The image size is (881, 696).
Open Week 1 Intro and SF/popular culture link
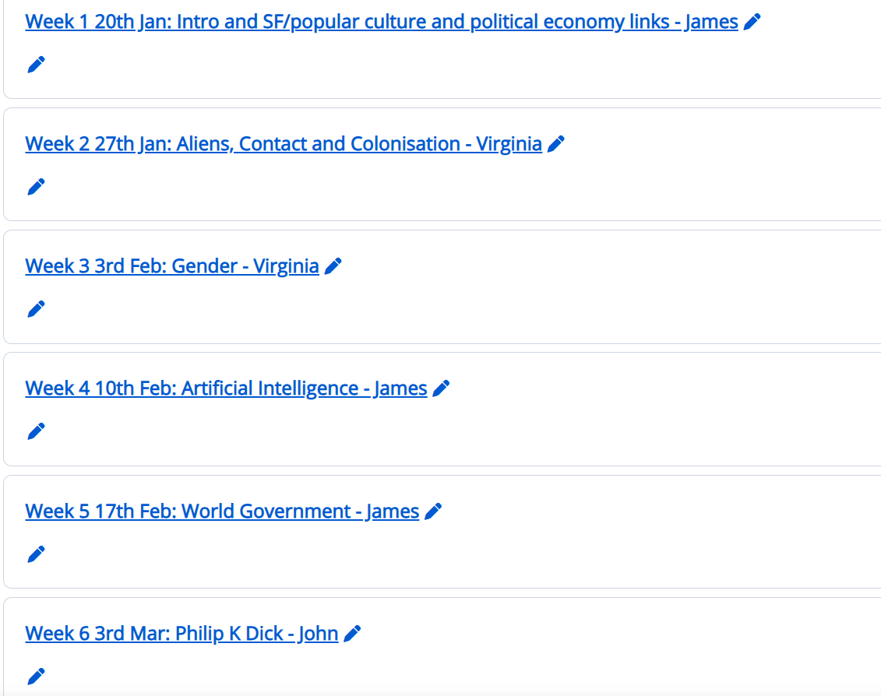click(382, 22)
